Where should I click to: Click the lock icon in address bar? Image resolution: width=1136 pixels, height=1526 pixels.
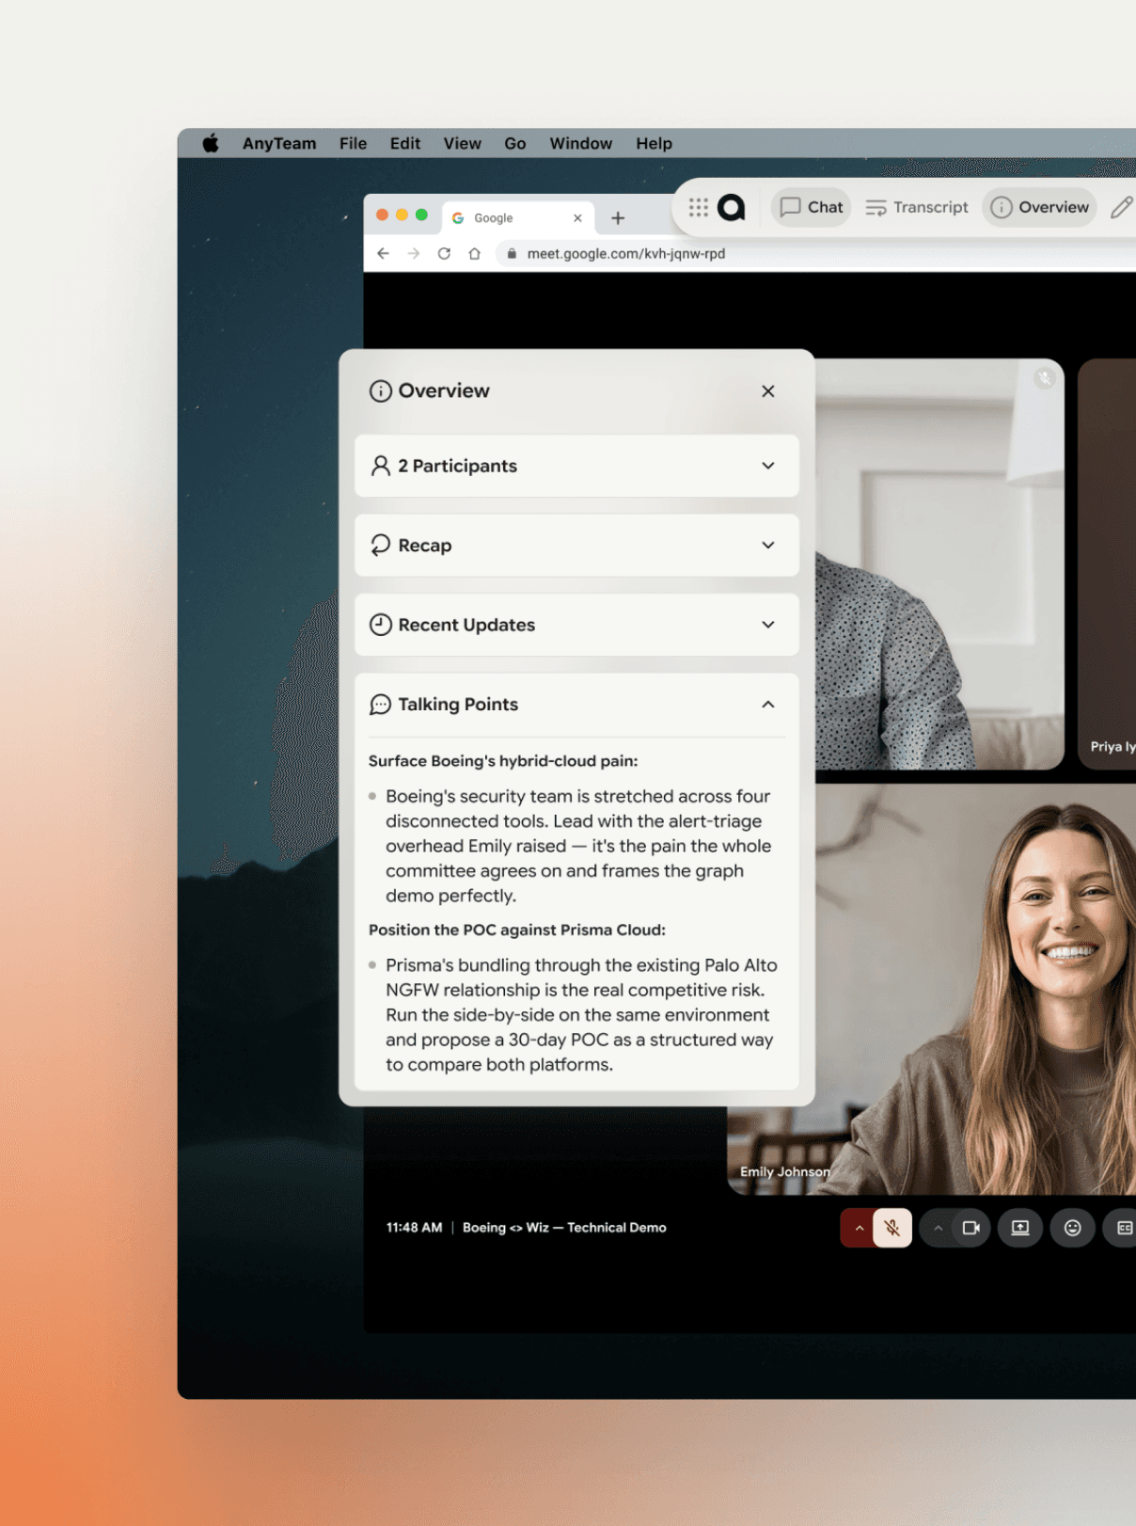tap(512, 253)
